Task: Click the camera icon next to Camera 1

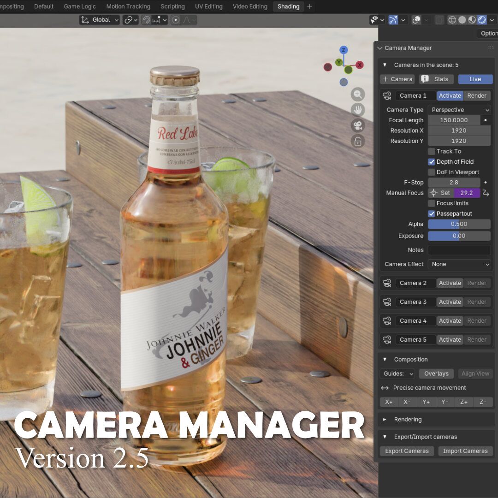Action: [x=386, y=95]
